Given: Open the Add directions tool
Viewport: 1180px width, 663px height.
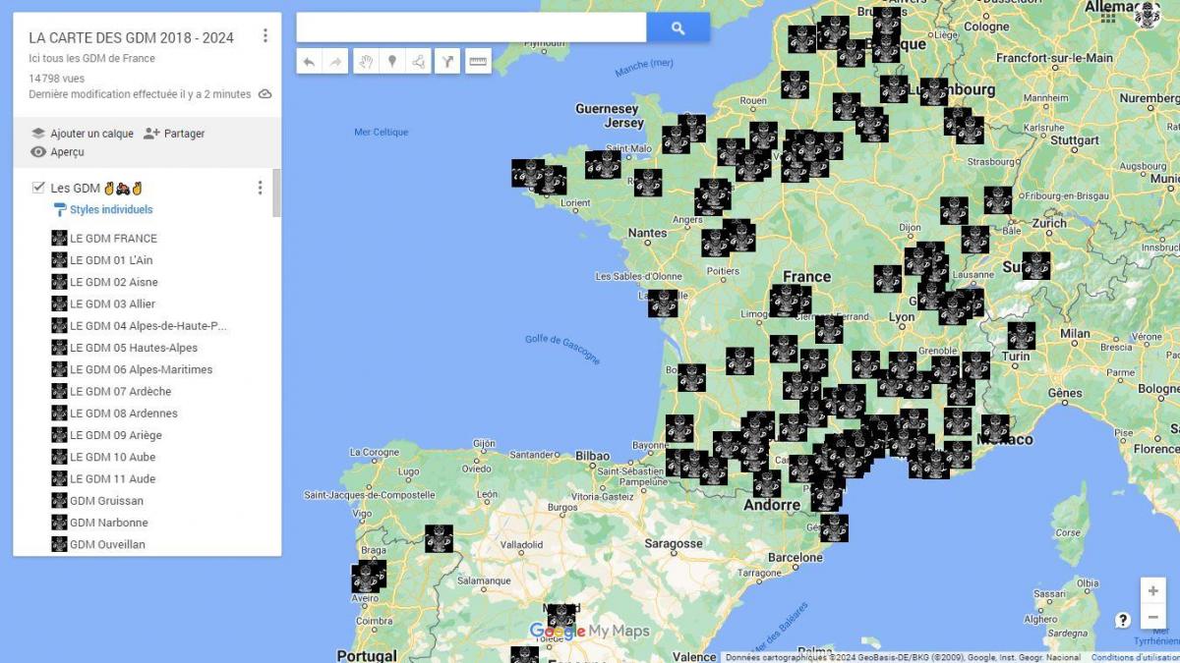Looking at the screenshot, I should (448, 61).
